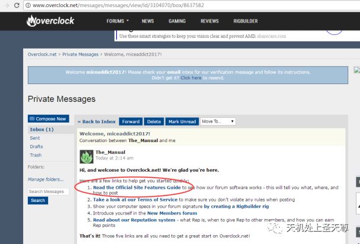Click the 'Folders:' label
This screenshot has width=360, height=244.
(x=36, y=167)
